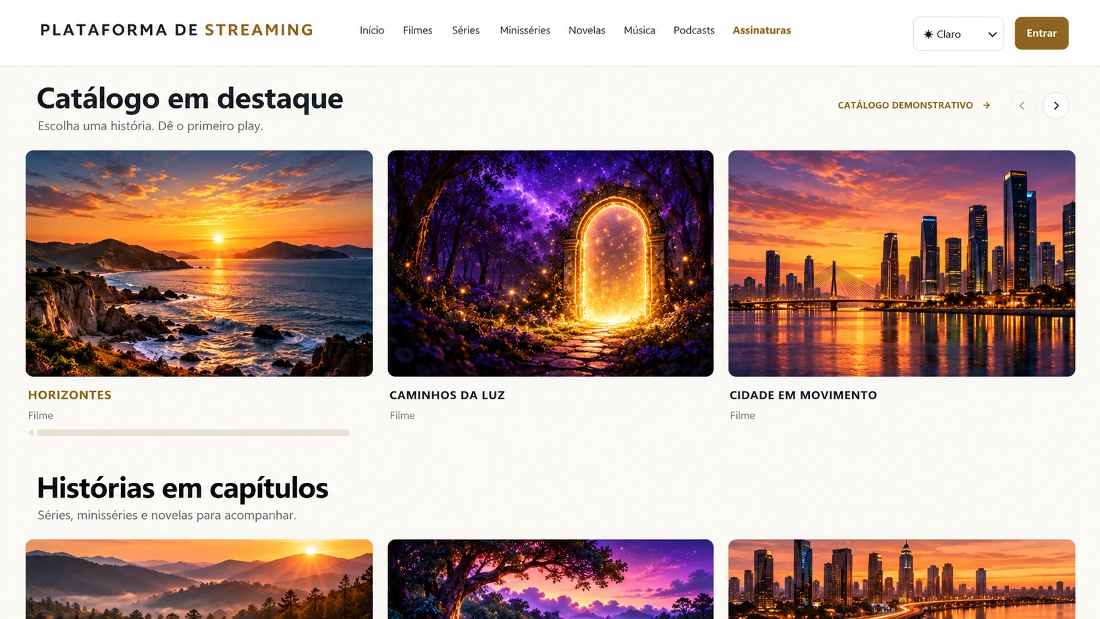Open the Início menu item

pyautogui.click(x=372, y=30)
